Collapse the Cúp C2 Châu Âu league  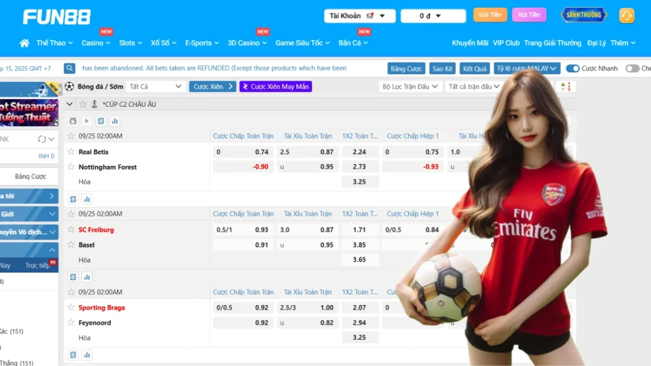[x=70, y=104]
